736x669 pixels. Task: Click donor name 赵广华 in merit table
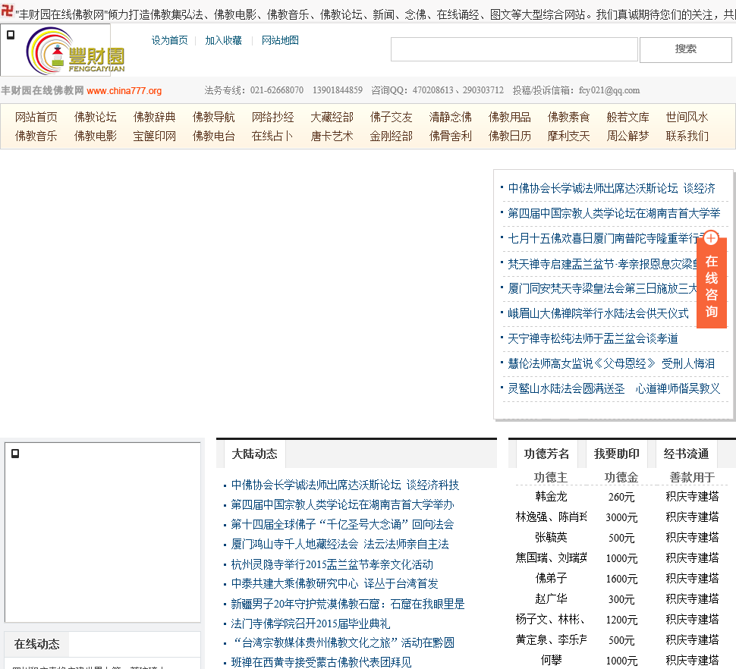tap(551, 598)
